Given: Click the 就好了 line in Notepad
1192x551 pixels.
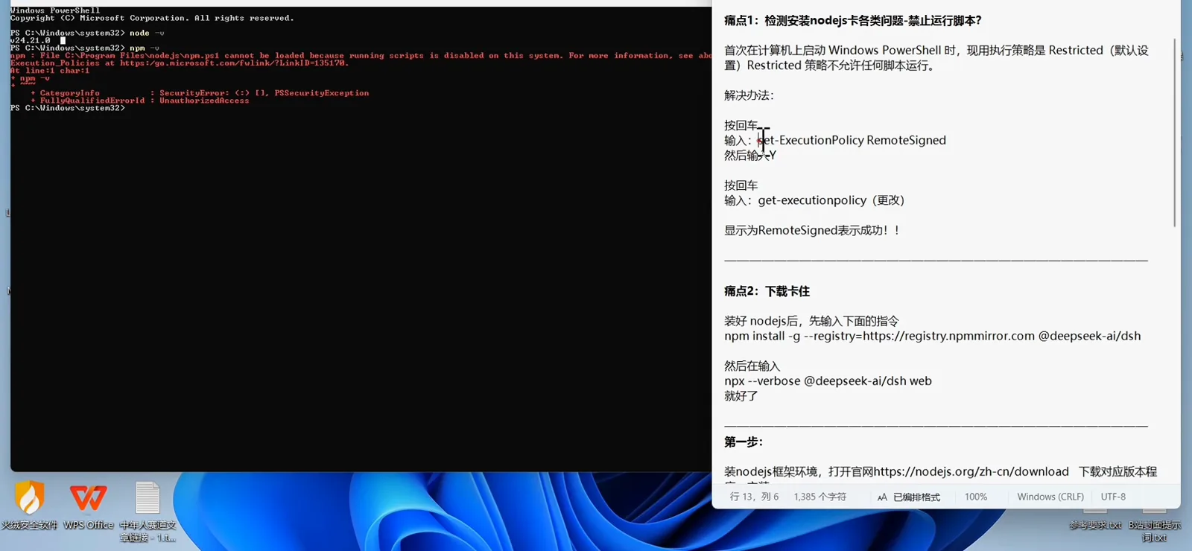Looking at the screenshot, I should (741, 396).
